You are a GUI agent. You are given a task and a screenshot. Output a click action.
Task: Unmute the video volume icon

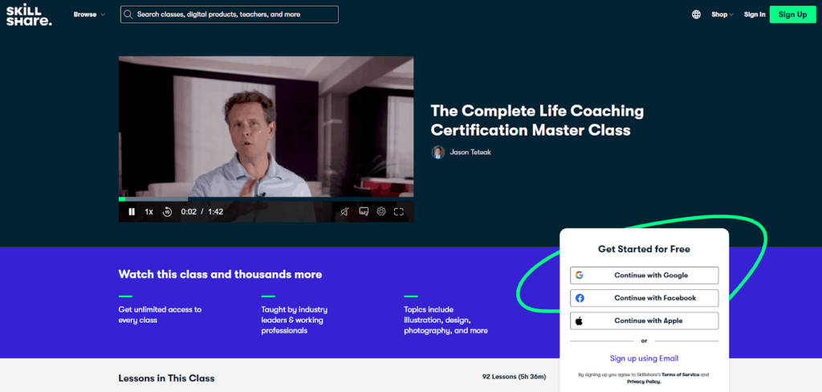pos(344,211)
